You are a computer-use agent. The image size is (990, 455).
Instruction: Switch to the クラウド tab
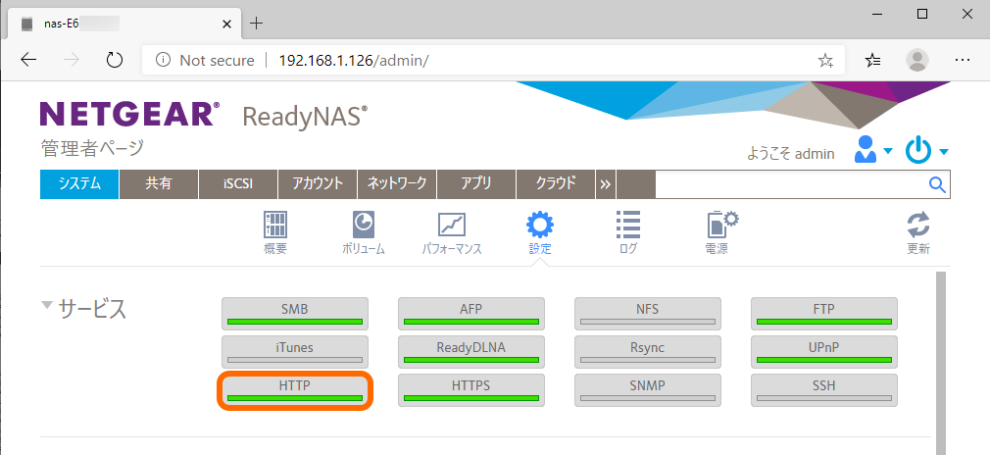(x=556, y=184)
